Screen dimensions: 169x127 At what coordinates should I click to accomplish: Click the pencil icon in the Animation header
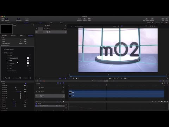pos(61,102)
